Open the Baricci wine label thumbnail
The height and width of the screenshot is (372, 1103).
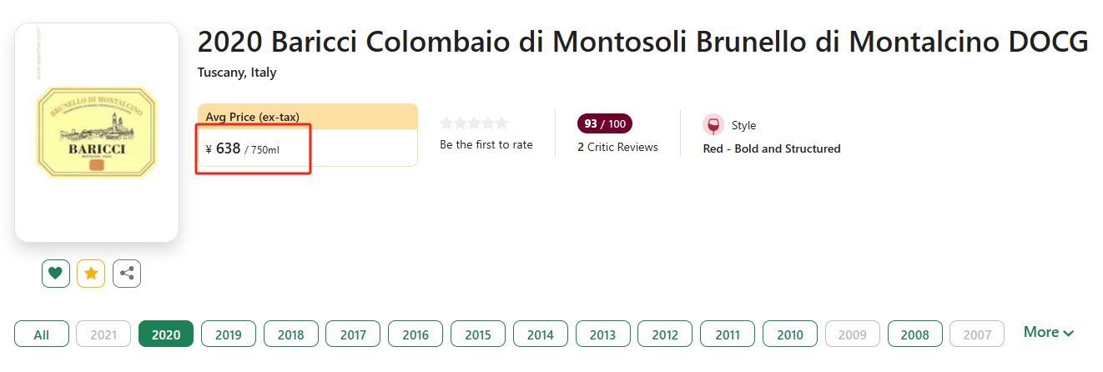[97, 132]
